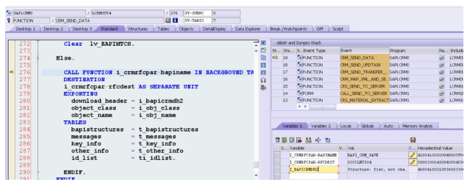Click the program icon beside SAPLCRM0 field
This screenshot has height=188, width=467.
pyautogui.click(x=9, y=13)
